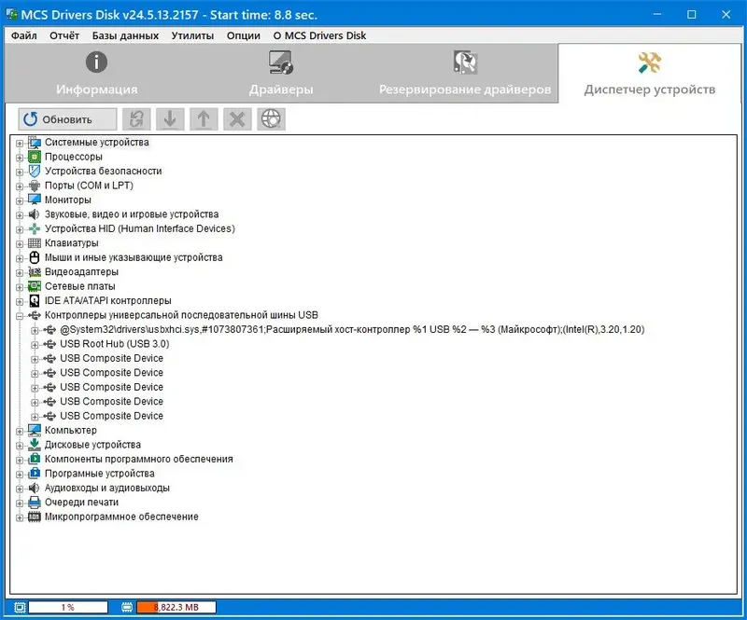Open the Опции menu
Screen dimensions: 747x620
click(244, 35)
